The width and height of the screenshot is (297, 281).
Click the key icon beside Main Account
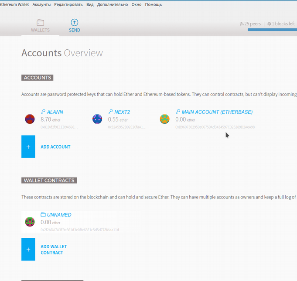(178, 112)
